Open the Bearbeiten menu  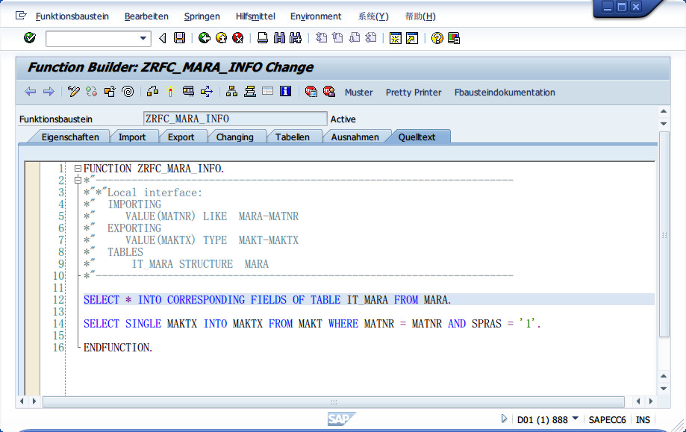point(146,16)
